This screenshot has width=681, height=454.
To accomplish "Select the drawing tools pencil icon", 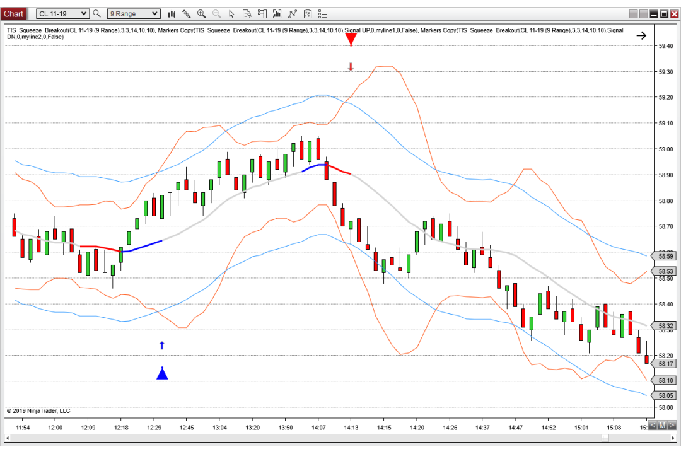I will pos(187,14).
